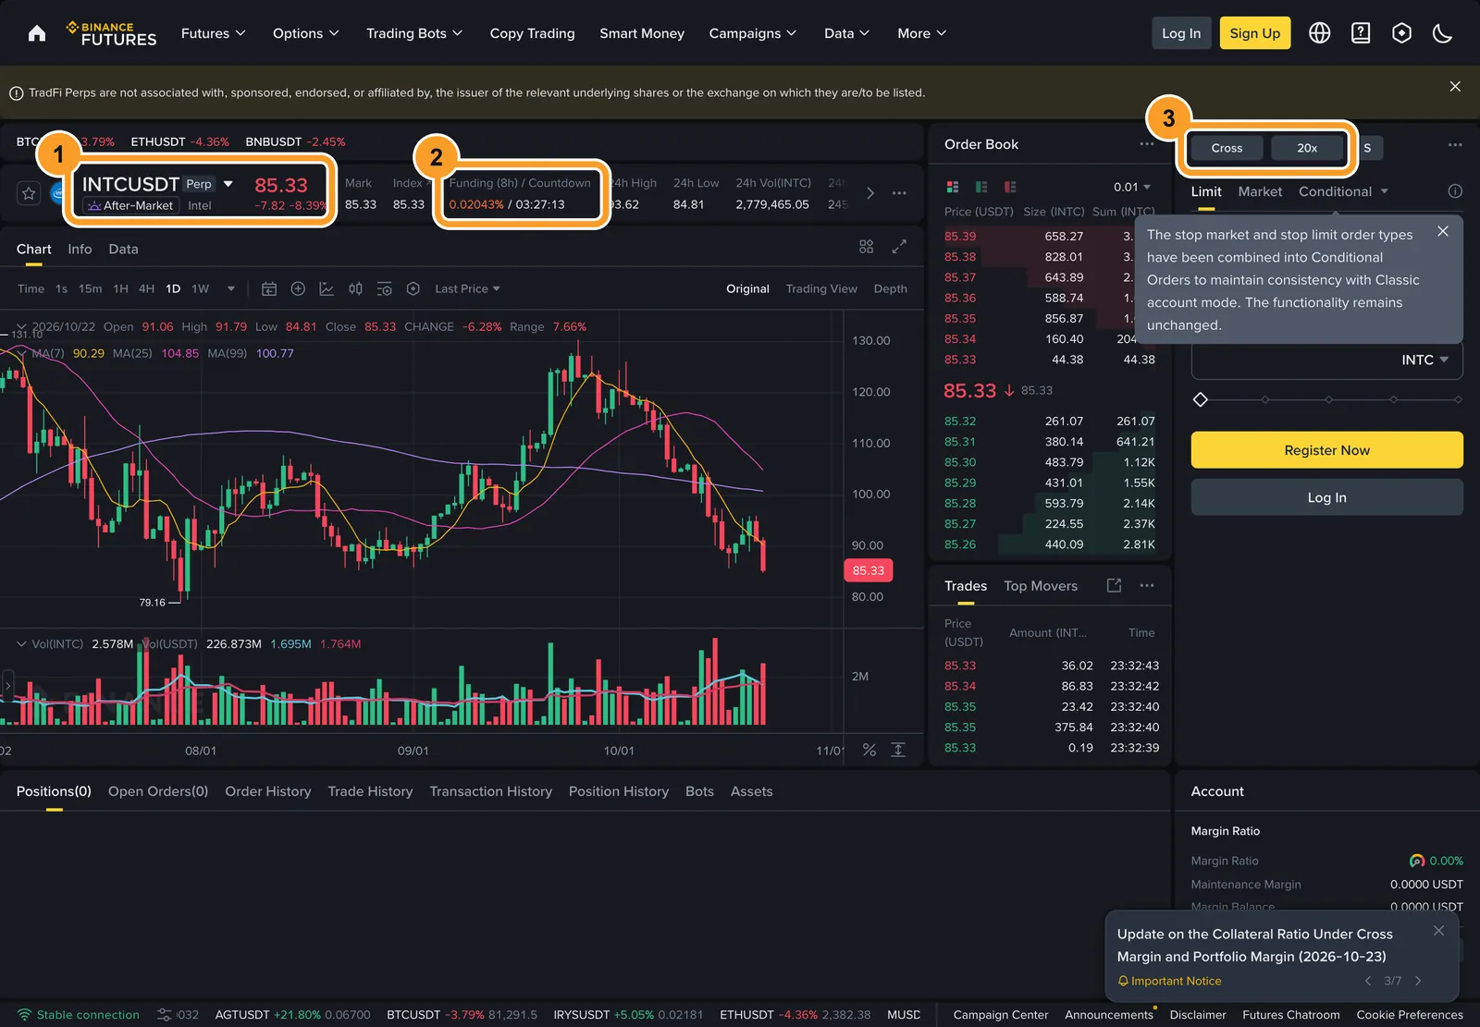Viewport: 1480px width, 1027px height.
Task: Open the chart calendar date picker
Action: click(269, 288)
